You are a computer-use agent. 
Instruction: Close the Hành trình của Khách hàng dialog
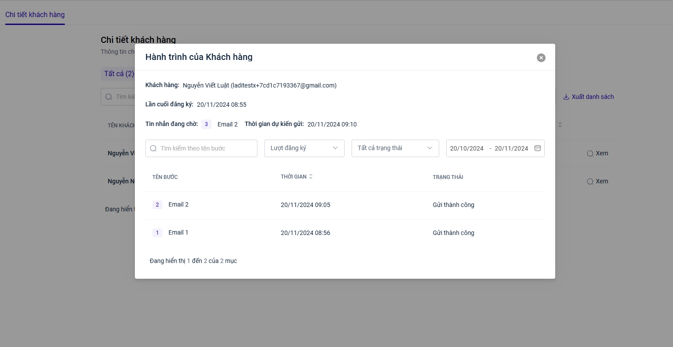coord(541,58)
